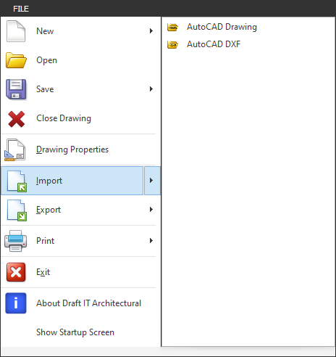Click the red Exit icon
This screenshot has width=336, height=357.
pos(16,272)
